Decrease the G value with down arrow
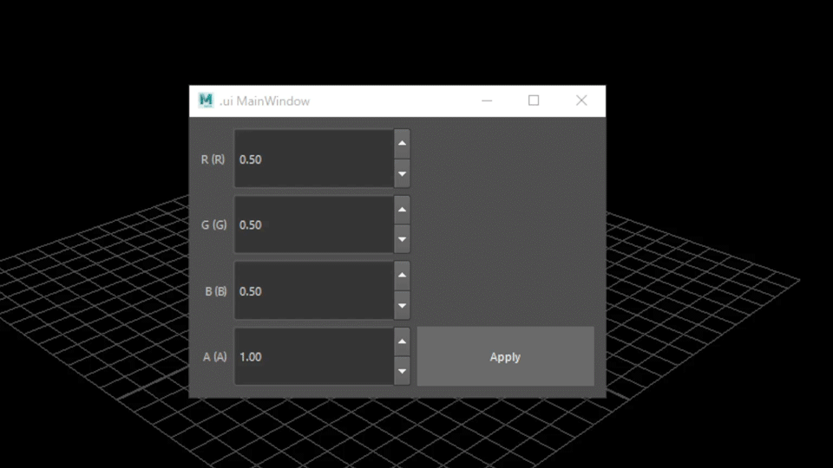 coord(402,239)
